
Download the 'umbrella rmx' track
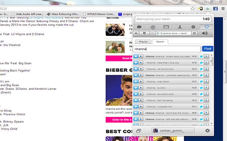coord(206,106)
